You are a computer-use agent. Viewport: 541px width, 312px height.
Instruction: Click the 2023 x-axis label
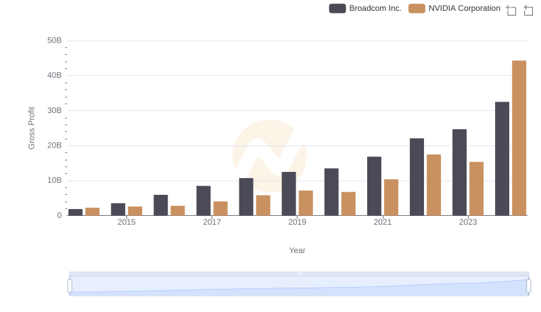coord(468,222)
